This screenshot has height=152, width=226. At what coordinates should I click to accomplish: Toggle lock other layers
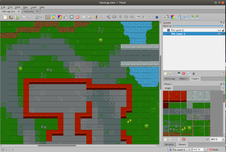193,74
